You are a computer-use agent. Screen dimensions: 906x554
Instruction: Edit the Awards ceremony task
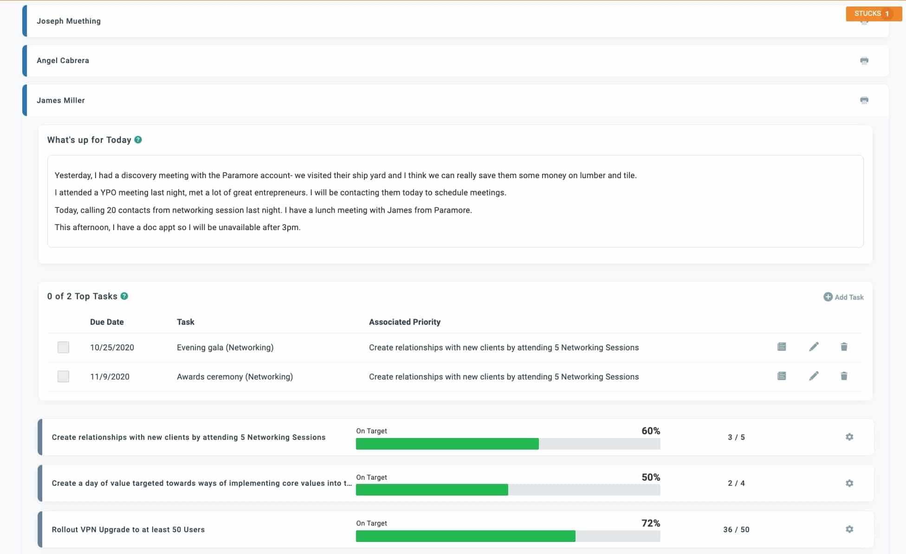[x=814, y=376]
